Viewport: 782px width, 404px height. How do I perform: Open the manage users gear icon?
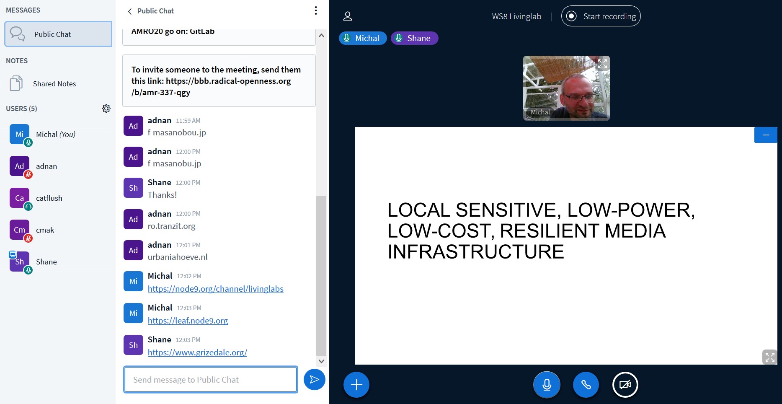coord(106,109)
